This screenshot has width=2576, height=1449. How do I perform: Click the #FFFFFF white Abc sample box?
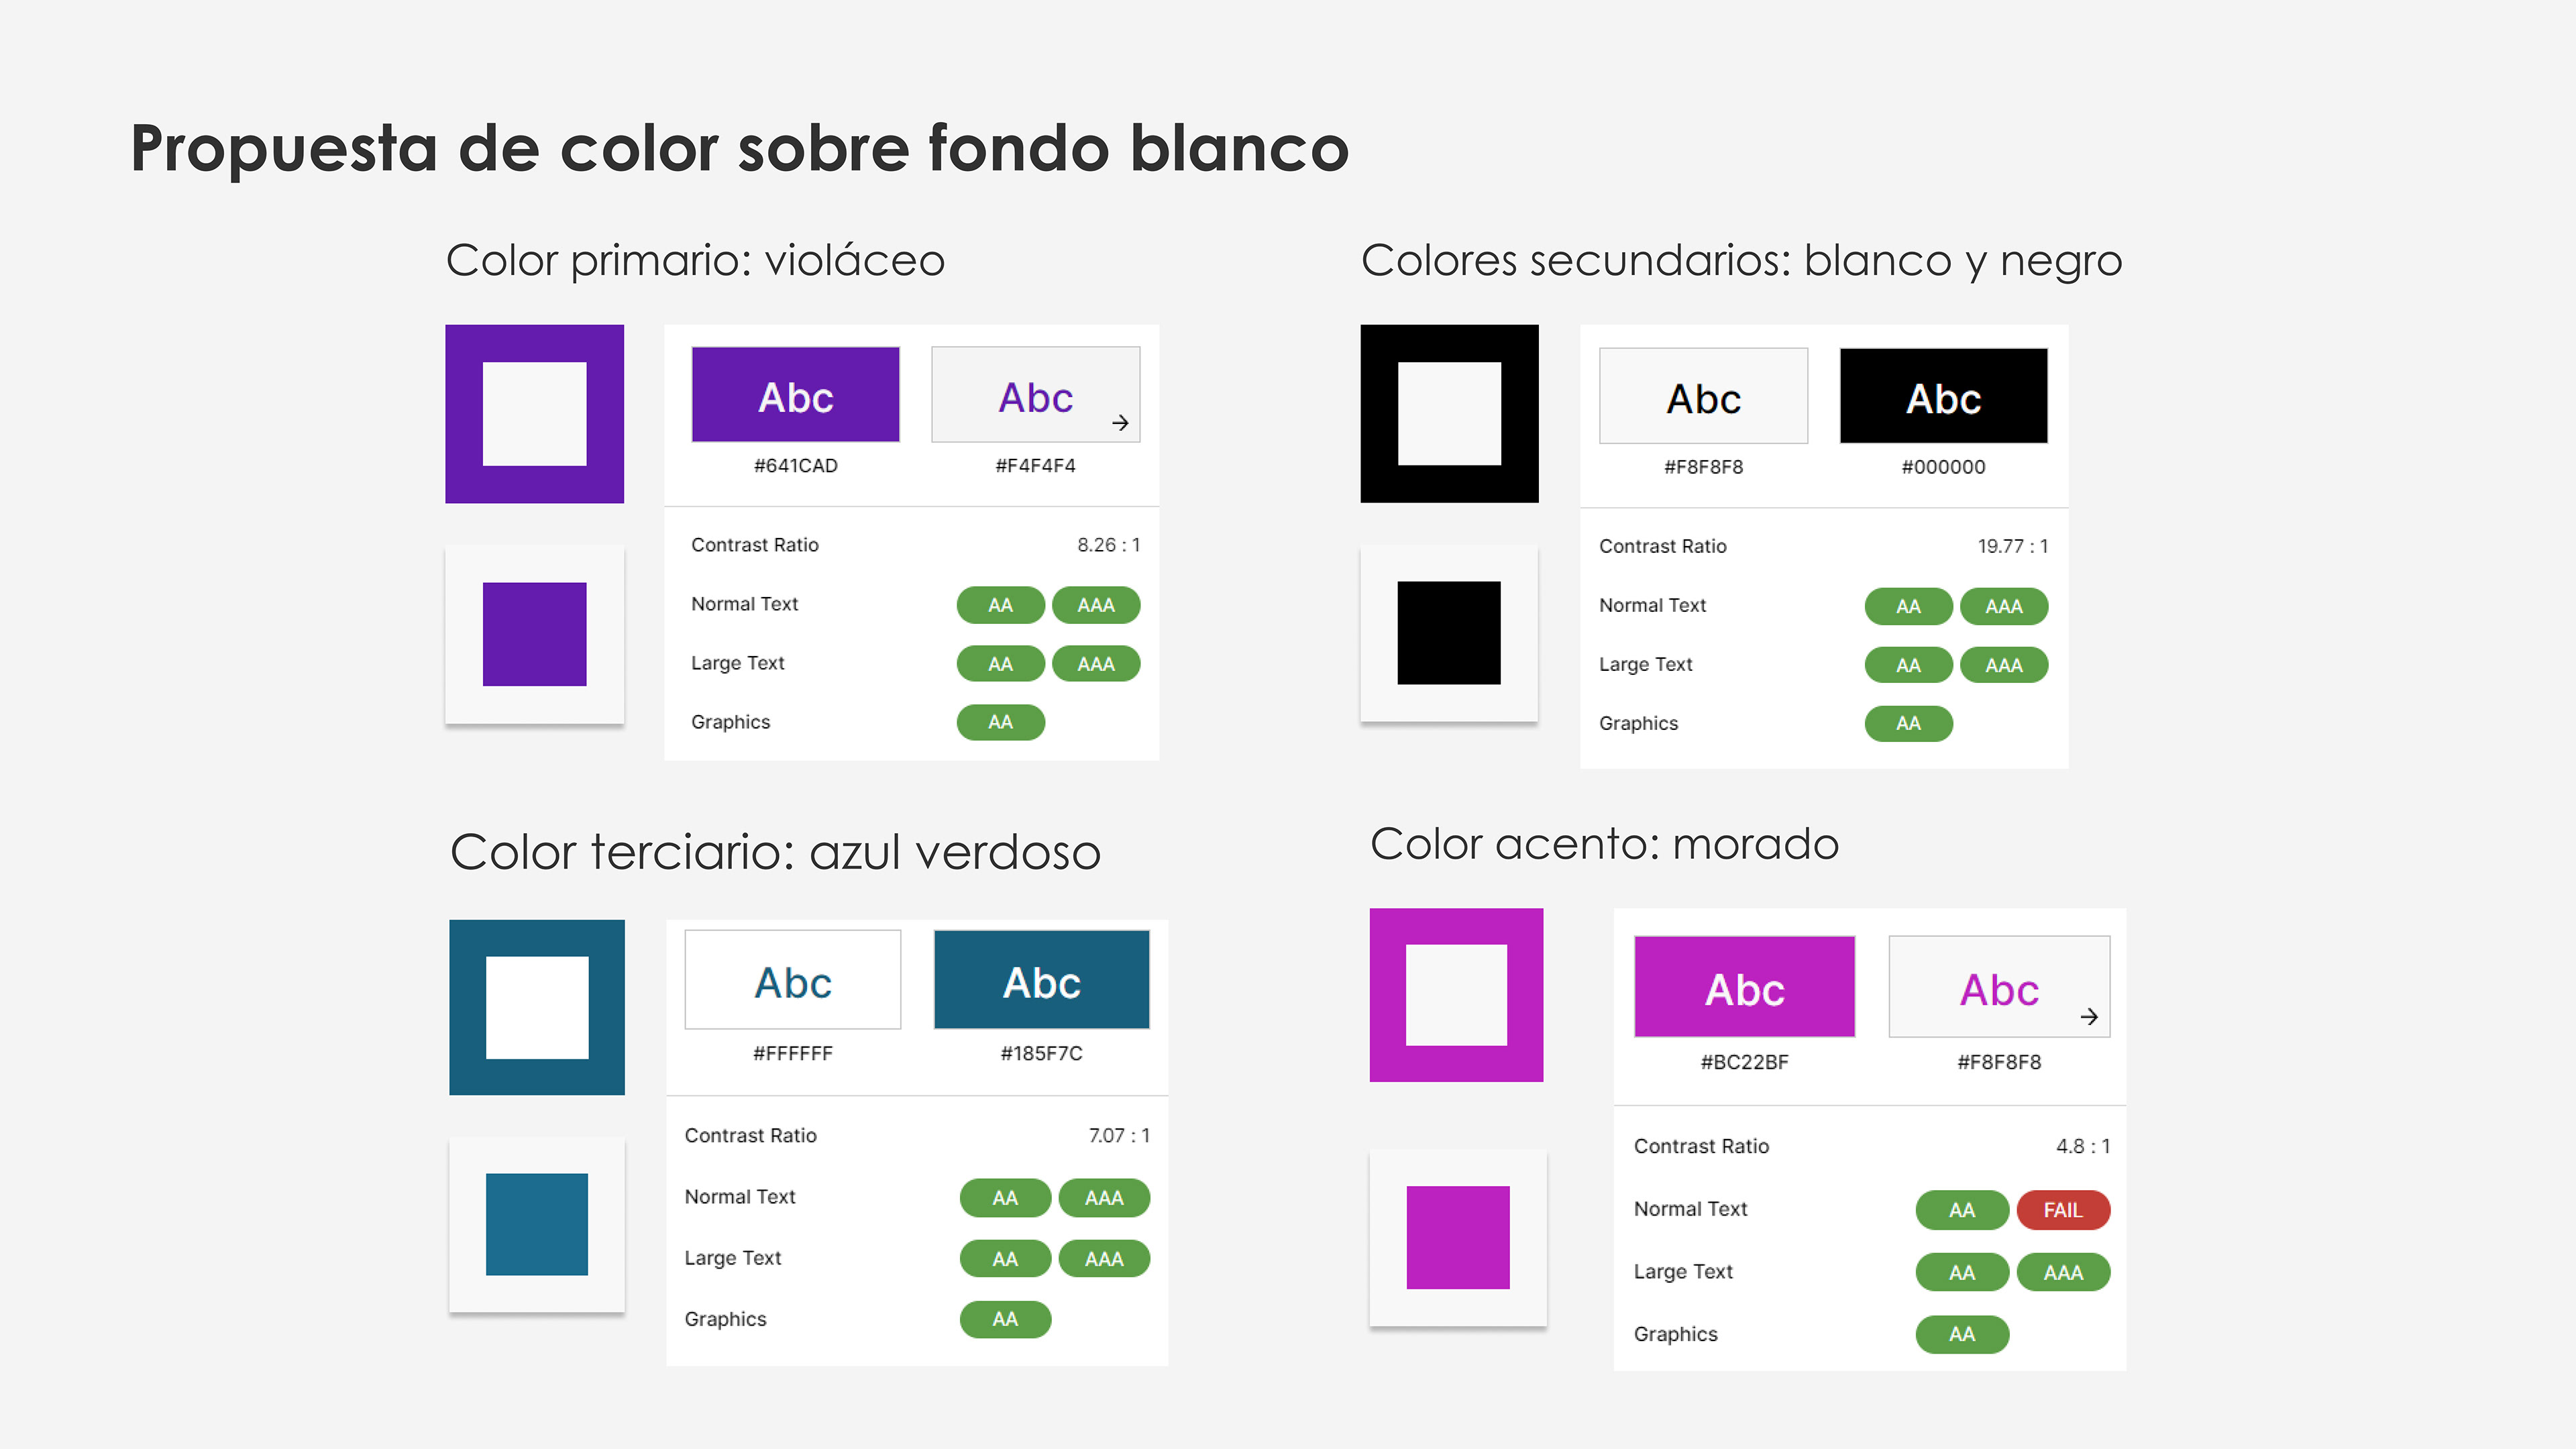pyautogui.click(x=792, y=980)
